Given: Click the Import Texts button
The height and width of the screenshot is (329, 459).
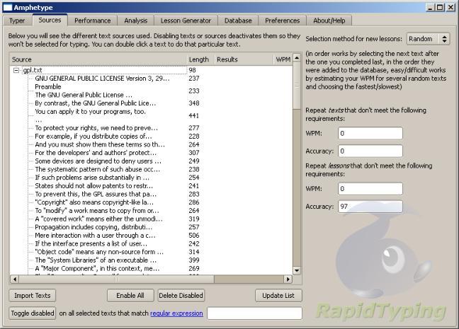Looking at the screenshot, I should (x=33, y=295).
